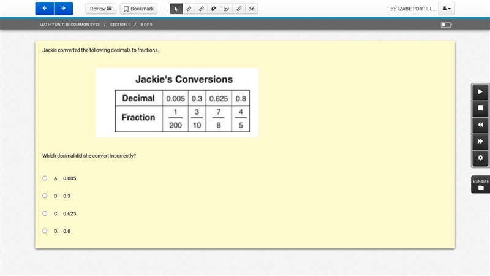Click the X answer eliminator tool
The width and height of the screenshot is (490, 276).
[x=251, y=9]
